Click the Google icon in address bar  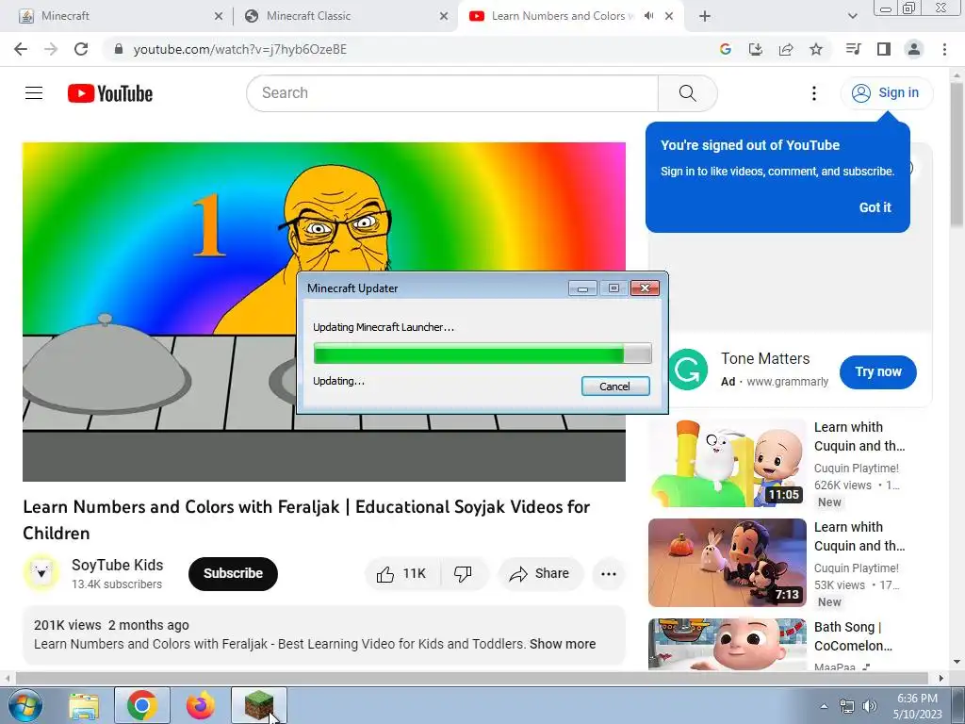point(725,49)
